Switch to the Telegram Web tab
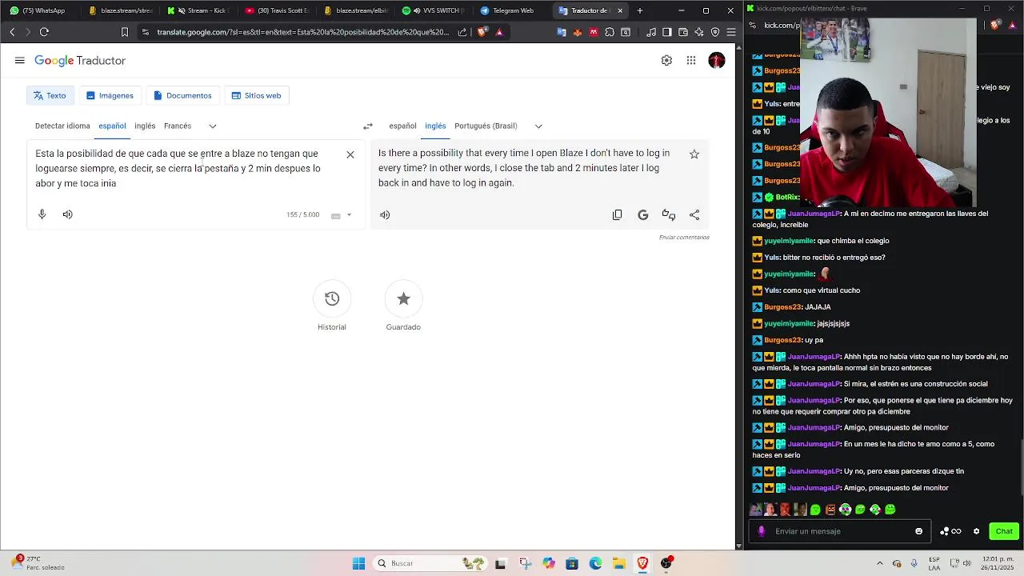The image size is (1024, 576). tap(512, 10)
